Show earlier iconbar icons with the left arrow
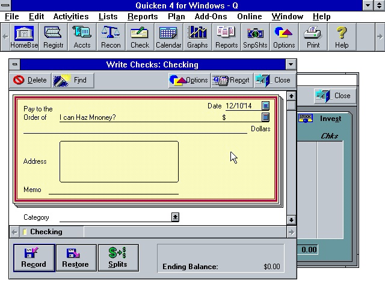 (x=5, y=37)
